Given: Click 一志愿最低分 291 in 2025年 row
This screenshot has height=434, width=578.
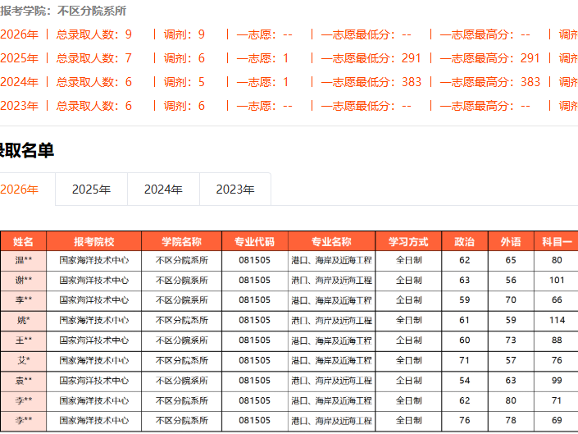Looking at the screenshot, I should pos(371,58).
